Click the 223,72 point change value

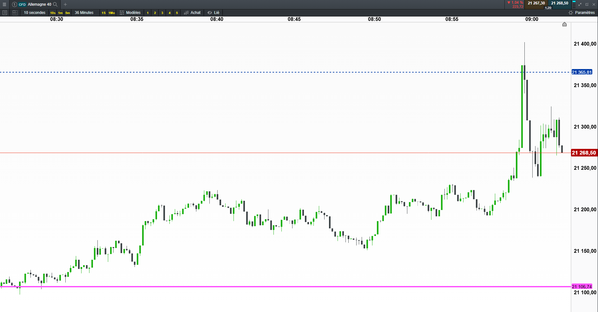pyautogui.click(x=518, y=7)
